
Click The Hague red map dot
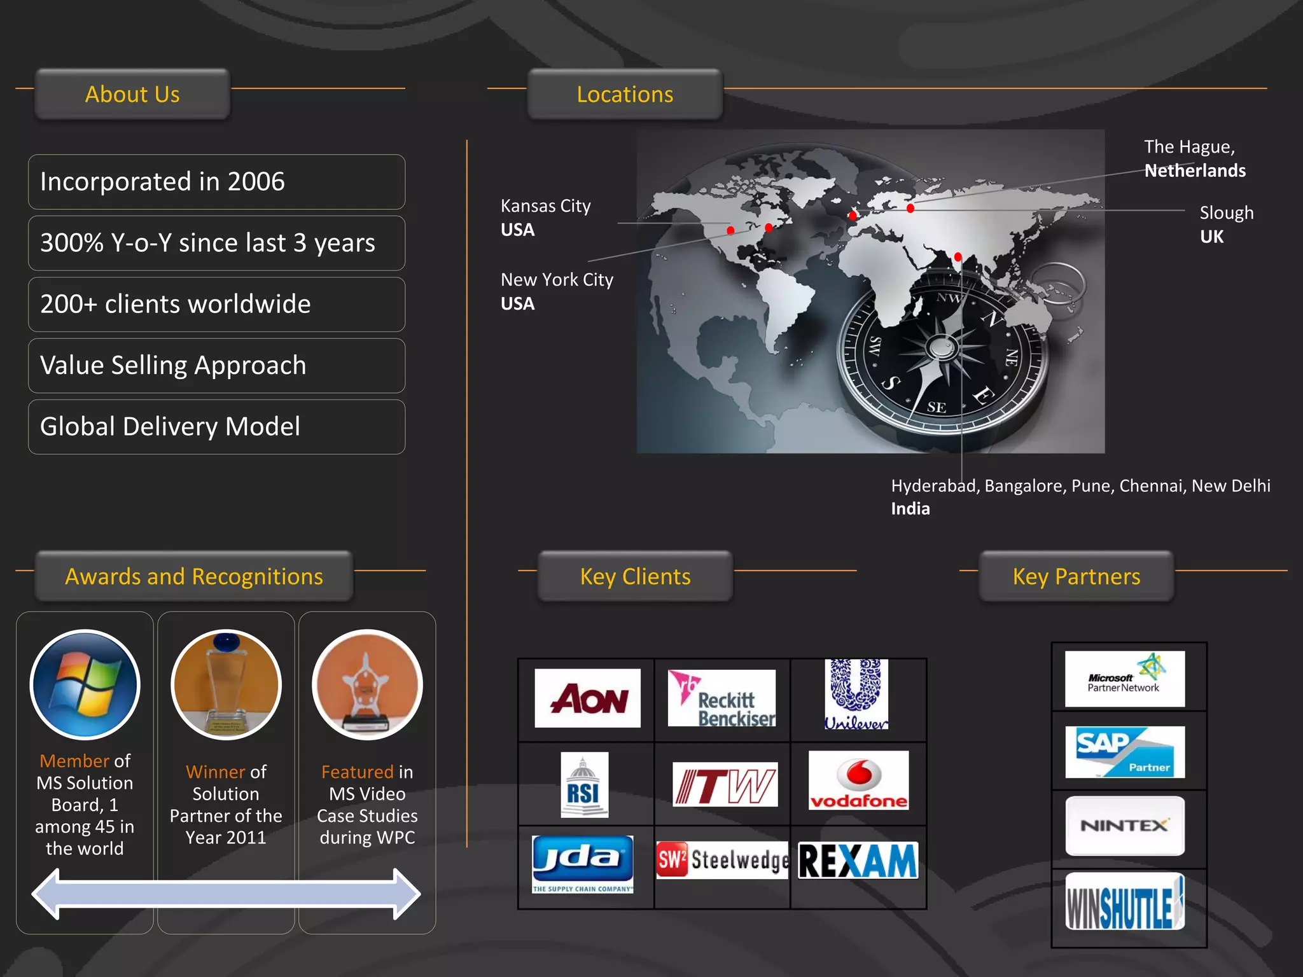(910, 208)
